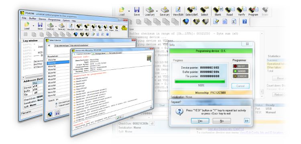Click Cancel button in Info dialog
301x144 pixels.
[x=240, y=86]
